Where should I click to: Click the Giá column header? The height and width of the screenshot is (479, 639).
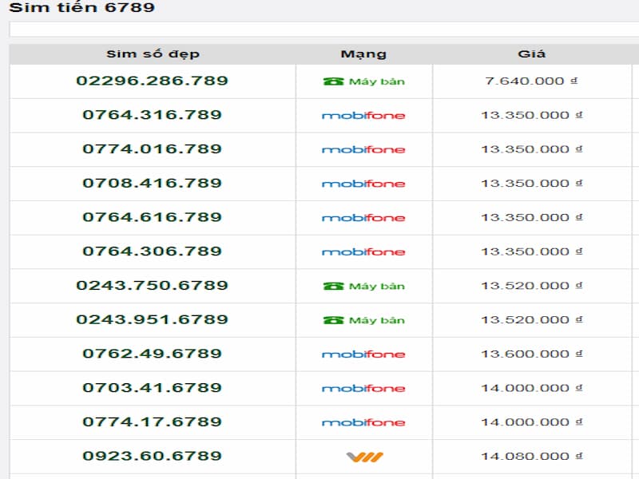(x=531, y=54)
